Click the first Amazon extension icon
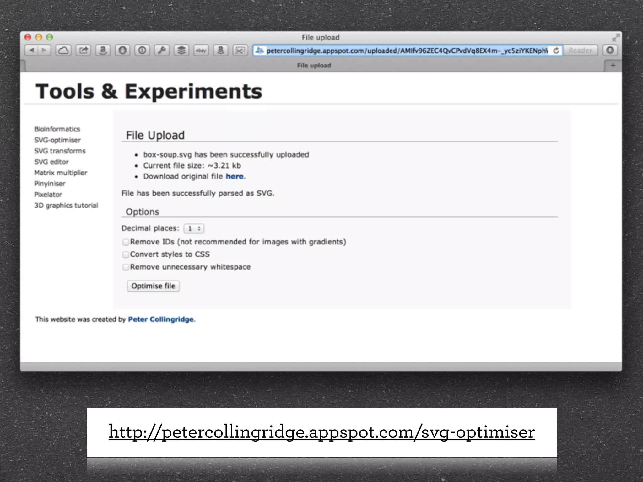 pos(103,50)
